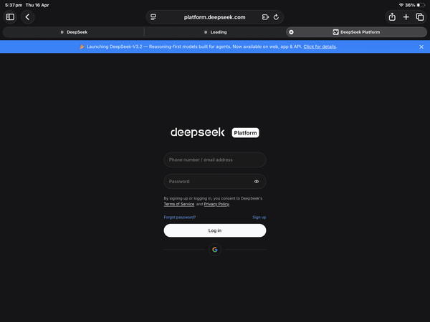
Task: Tap the platform.deepseek.com address bar
Action: coord(215,17)
